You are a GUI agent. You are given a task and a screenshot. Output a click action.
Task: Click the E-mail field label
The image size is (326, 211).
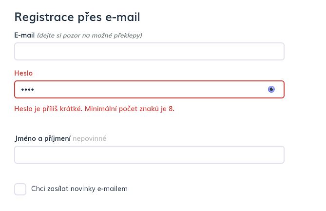[24, 36]
